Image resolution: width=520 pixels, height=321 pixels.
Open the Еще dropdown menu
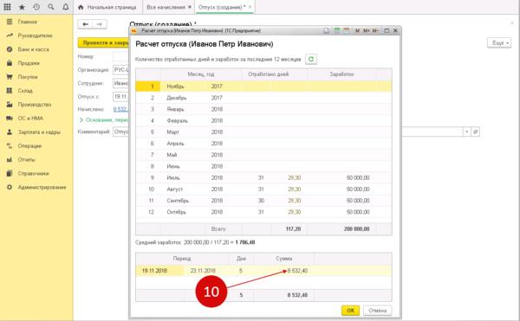coord(499,42)
